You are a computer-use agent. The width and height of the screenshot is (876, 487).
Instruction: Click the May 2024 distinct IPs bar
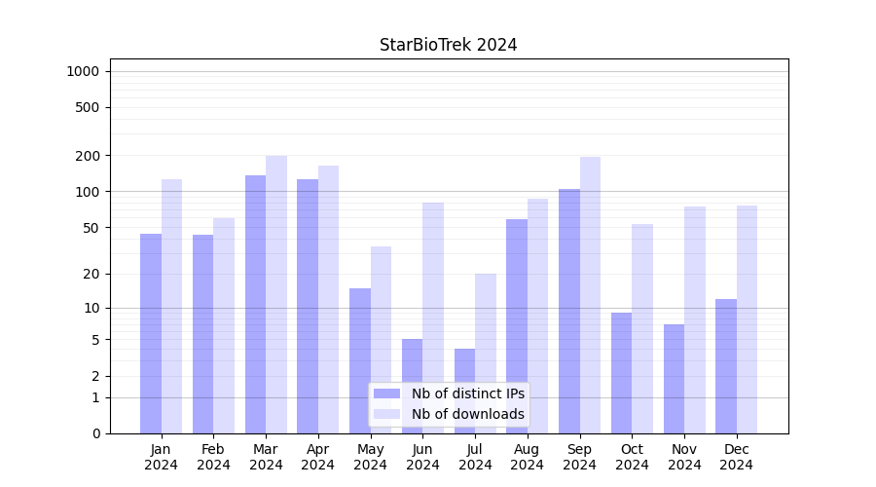coord(360,360)
